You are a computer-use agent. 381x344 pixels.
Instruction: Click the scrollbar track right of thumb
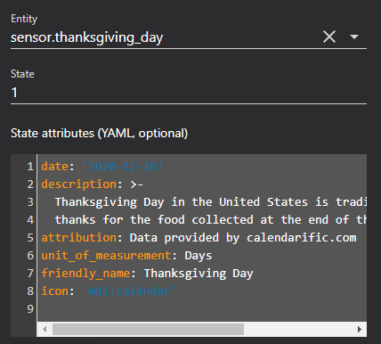coord(298,329)
